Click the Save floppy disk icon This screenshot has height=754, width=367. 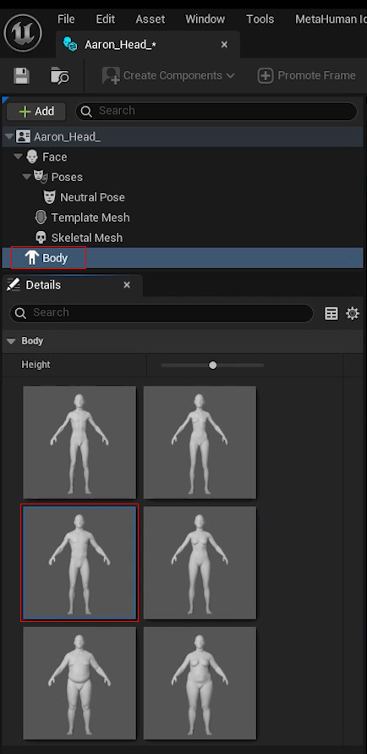click(x=21, y=75)
